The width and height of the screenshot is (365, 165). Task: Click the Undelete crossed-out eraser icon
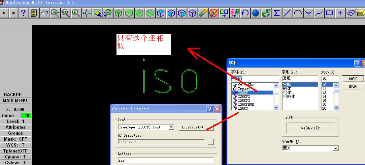pyautogui.click(x=214, y=13)
